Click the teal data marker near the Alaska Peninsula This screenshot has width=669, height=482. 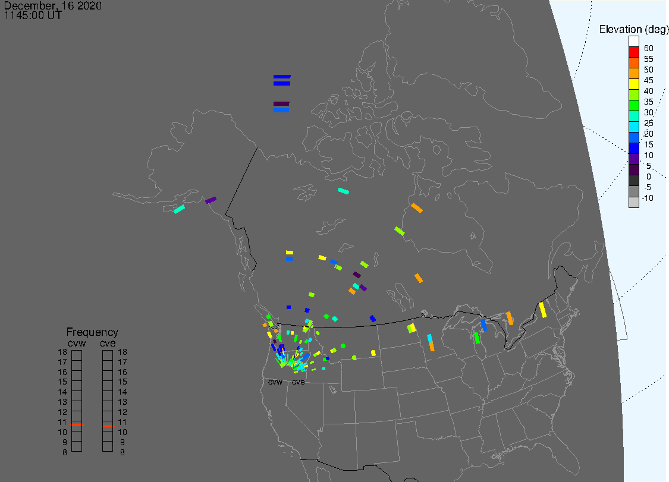(x=179, y=209)
